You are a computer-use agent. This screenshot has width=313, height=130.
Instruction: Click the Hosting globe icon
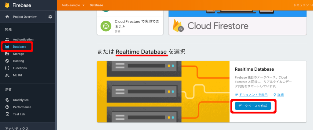point(7,61)
